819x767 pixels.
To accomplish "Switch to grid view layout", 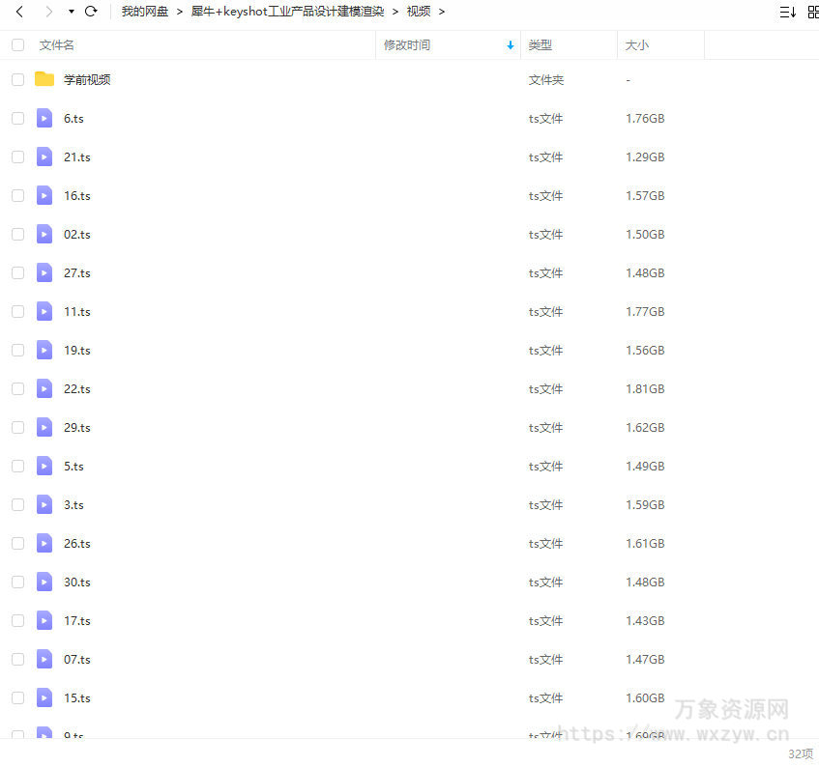I will 813,11.
